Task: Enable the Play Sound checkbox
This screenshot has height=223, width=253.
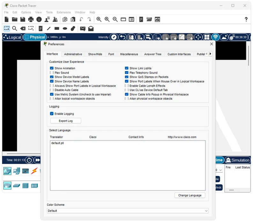Action: point(52,73)
